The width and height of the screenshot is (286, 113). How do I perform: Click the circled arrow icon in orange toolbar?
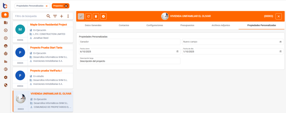coord(103,16)
